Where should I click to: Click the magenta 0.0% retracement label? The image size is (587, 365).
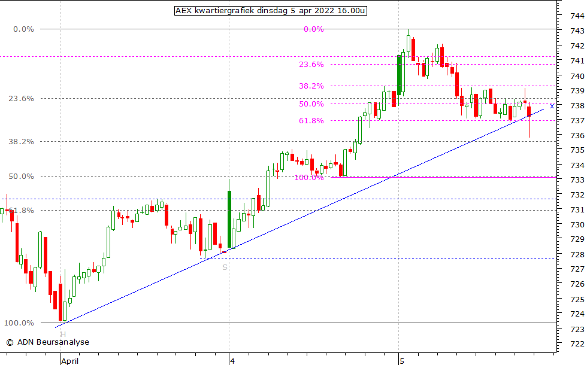(314, 29)
